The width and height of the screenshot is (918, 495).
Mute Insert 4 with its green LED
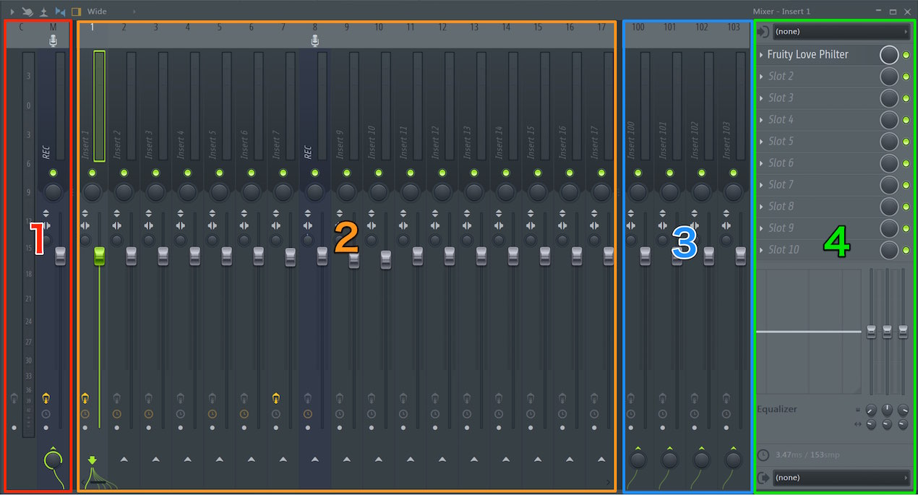187,173
